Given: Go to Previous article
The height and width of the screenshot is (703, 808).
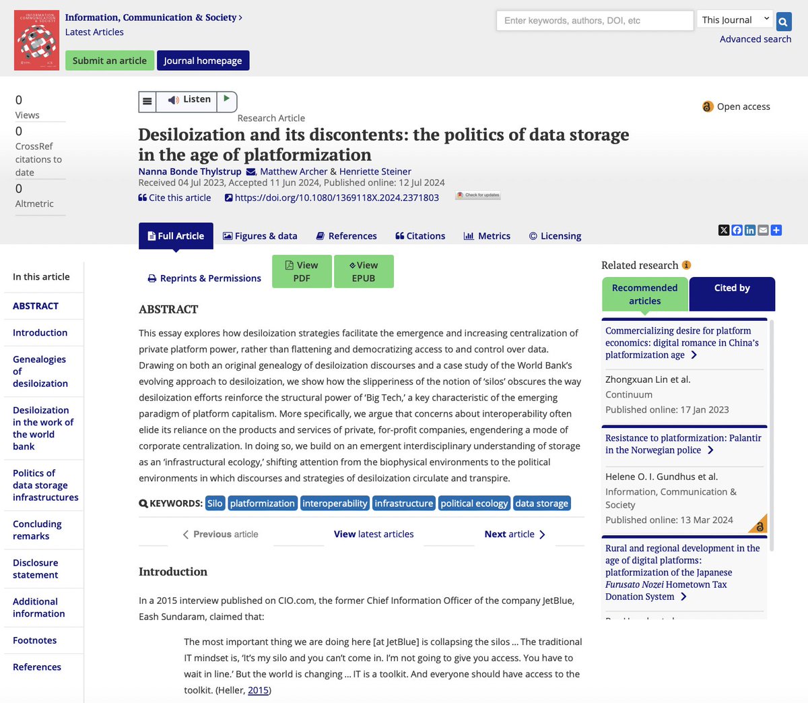Looking at the screenshot, I should pos(220,534).
